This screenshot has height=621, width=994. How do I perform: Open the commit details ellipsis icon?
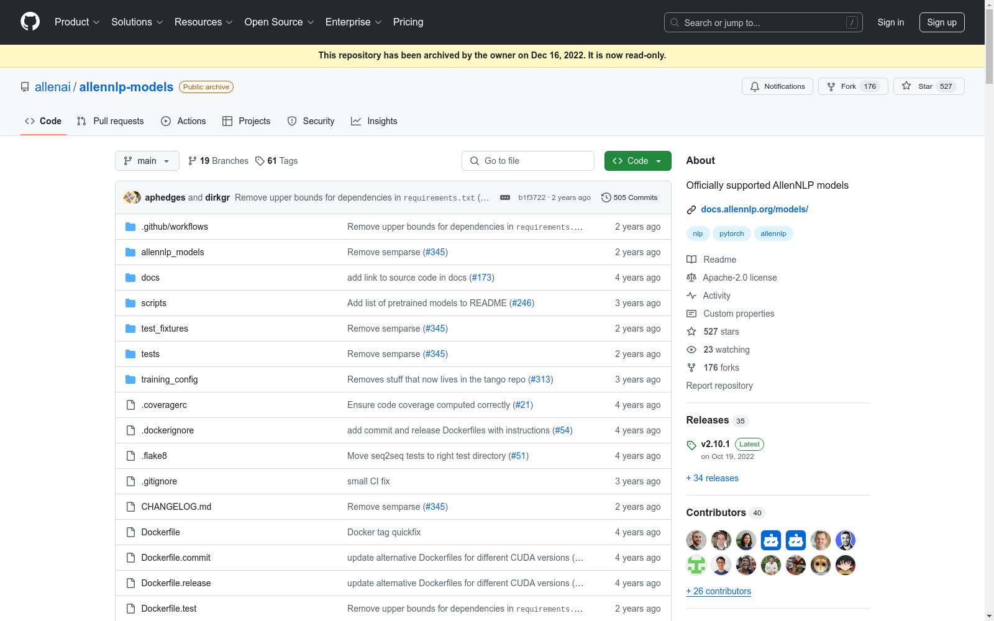click(505, 197)
